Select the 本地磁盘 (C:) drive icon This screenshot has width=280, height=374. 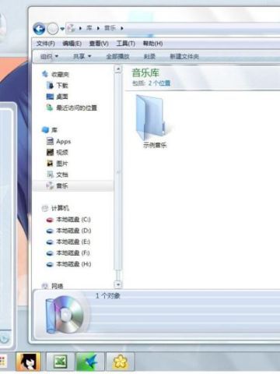click(x=50, y=220)
